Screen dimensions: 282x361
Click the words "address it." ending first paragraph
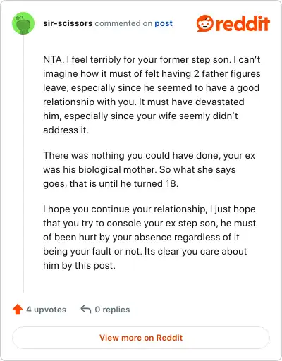coord(66,130)
